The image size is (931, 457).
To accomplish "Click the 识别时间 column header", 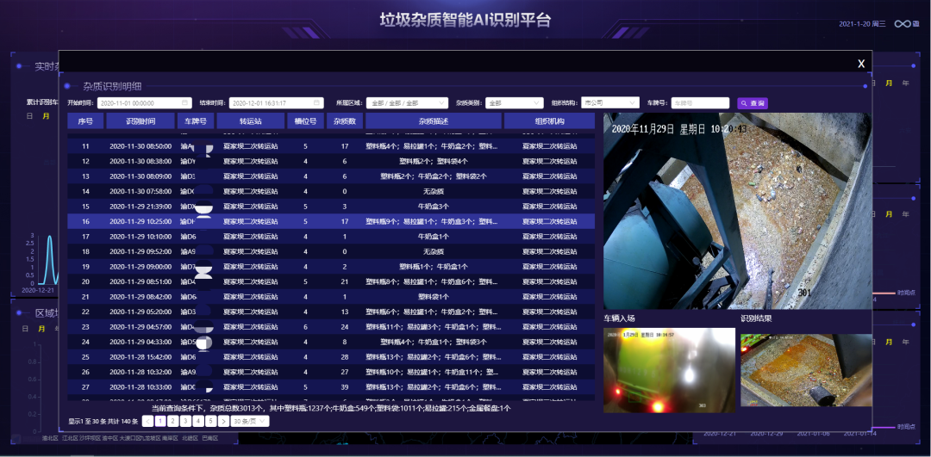I will 141,121.
